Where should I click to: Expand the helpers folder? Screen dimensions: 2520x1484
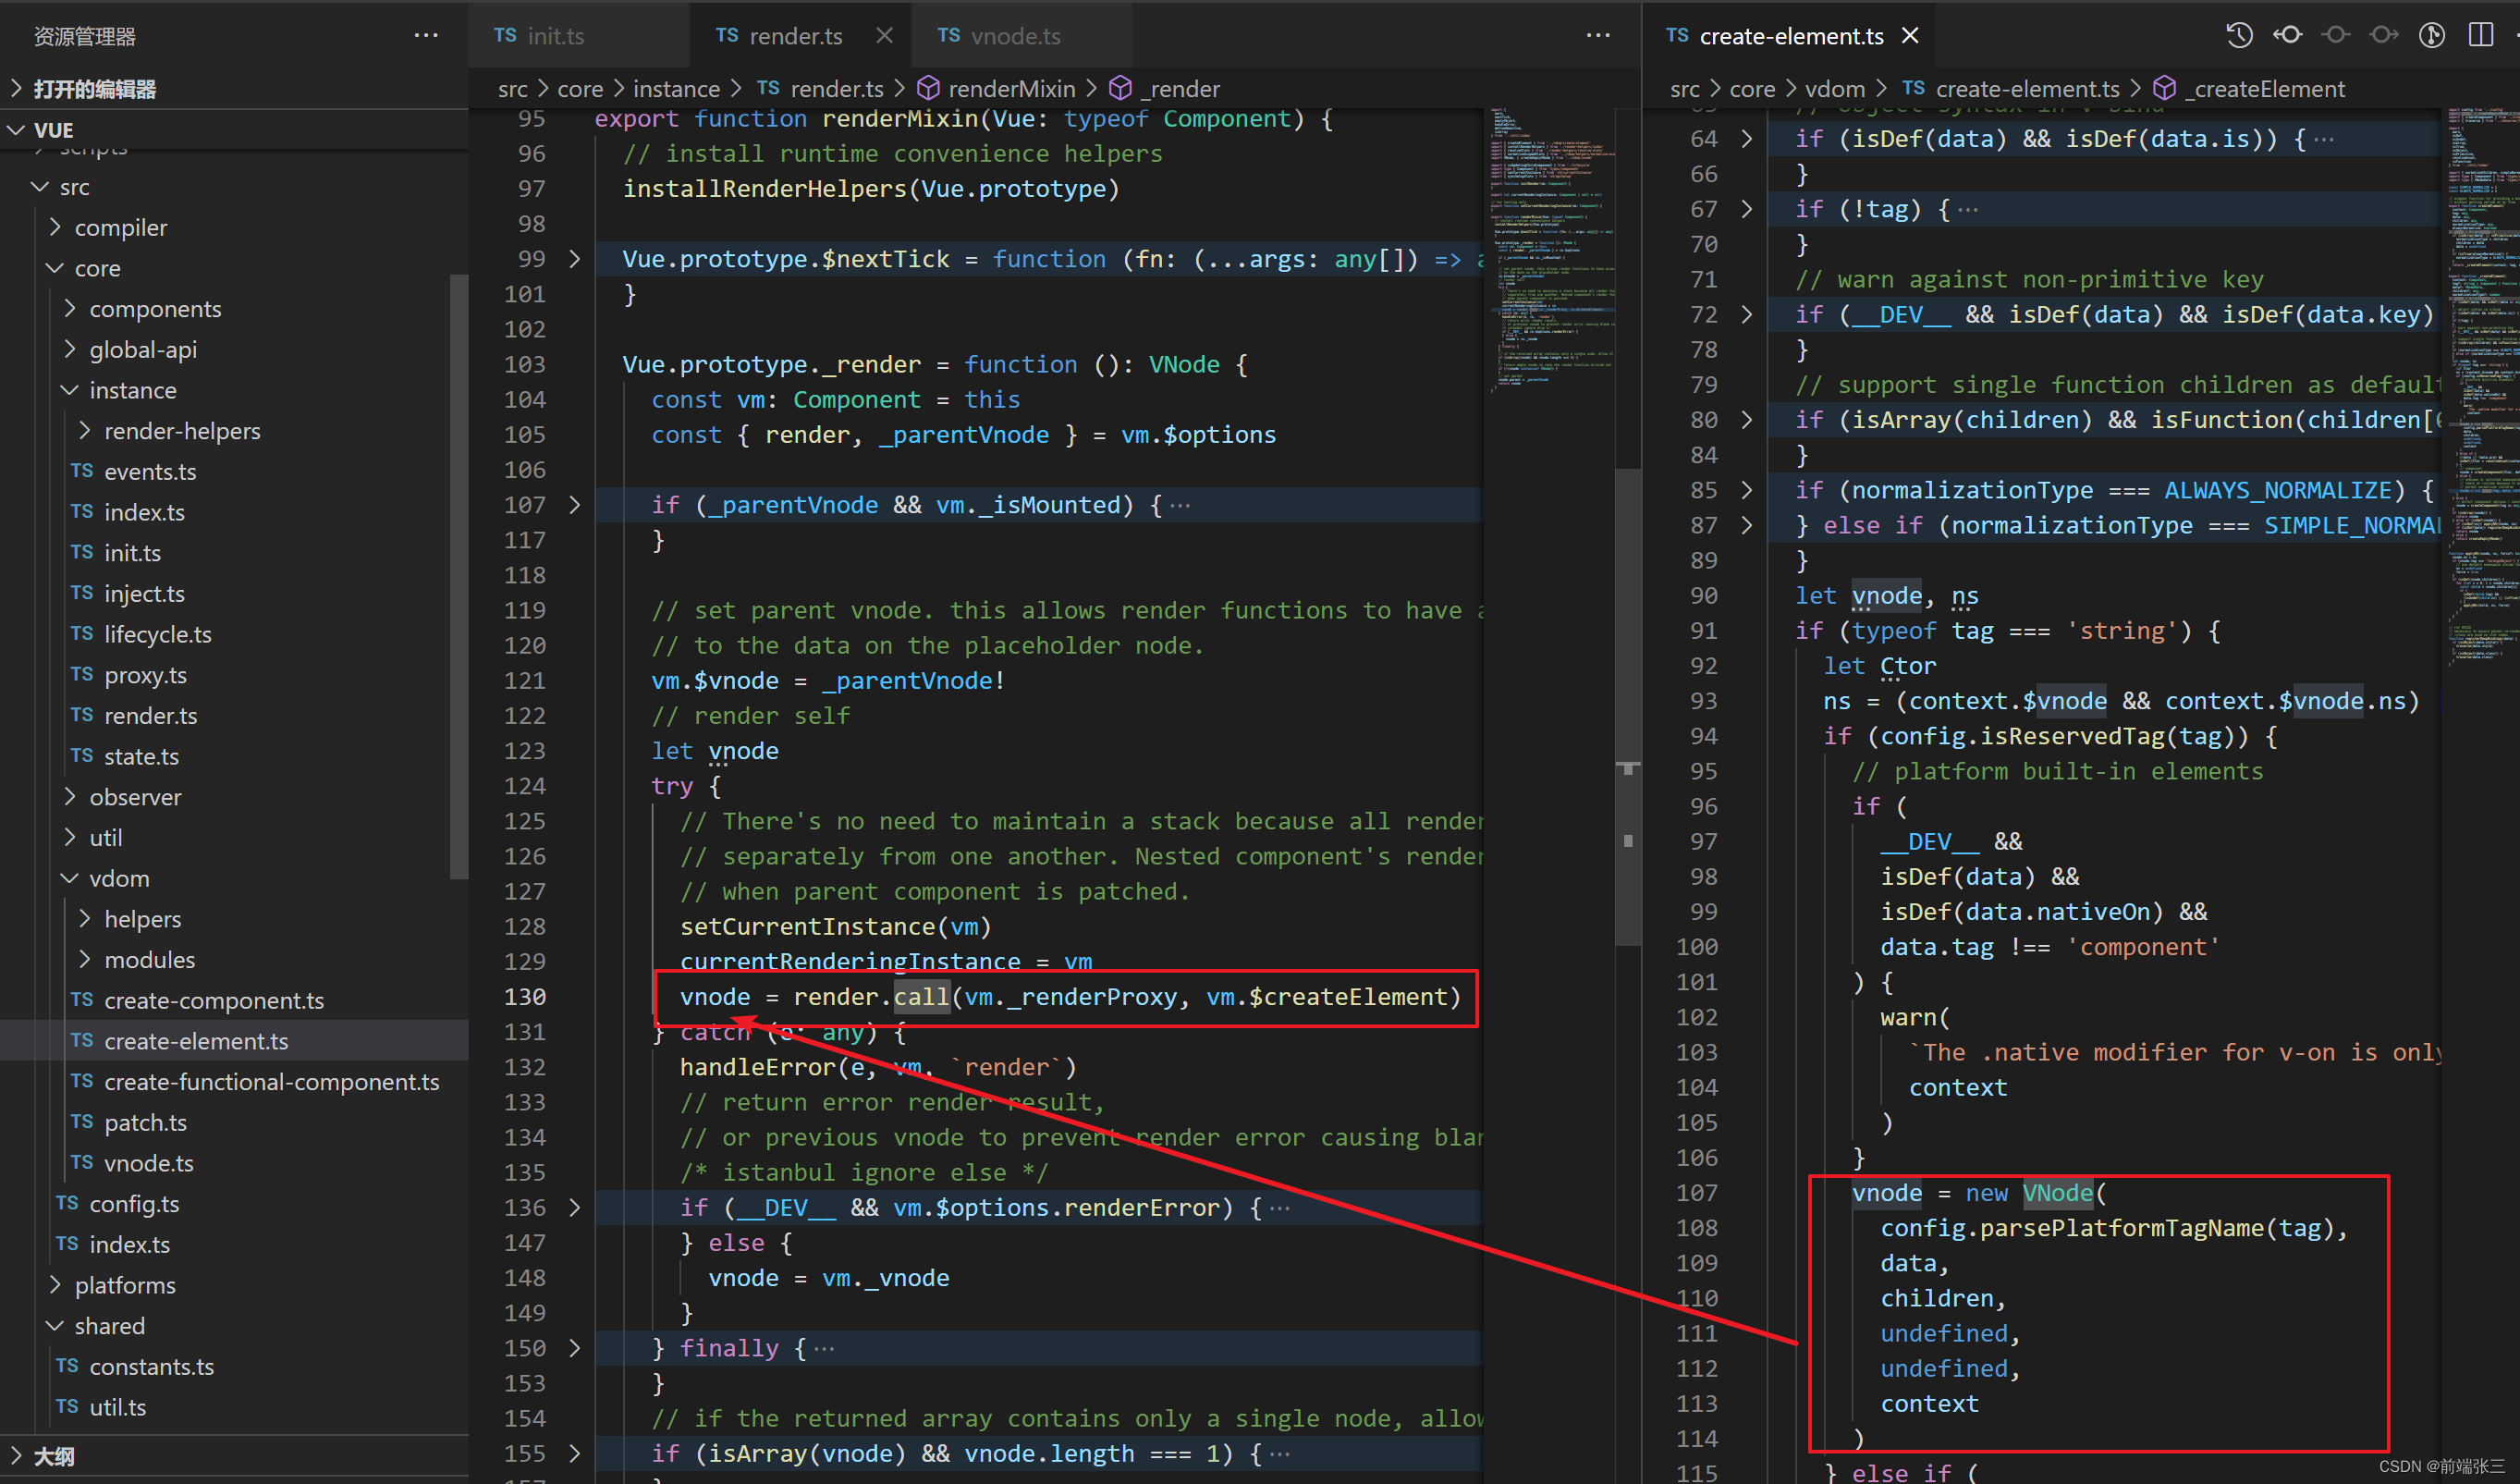click(234, 919)
